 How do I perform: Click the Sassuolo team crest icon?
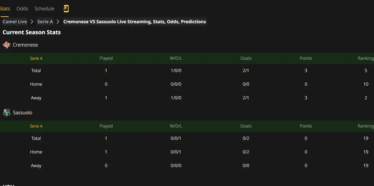click(x=7, y=113)
